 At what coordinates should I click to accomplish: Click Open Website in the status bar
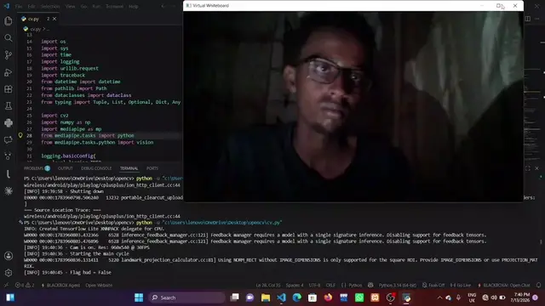click(99, 286)
